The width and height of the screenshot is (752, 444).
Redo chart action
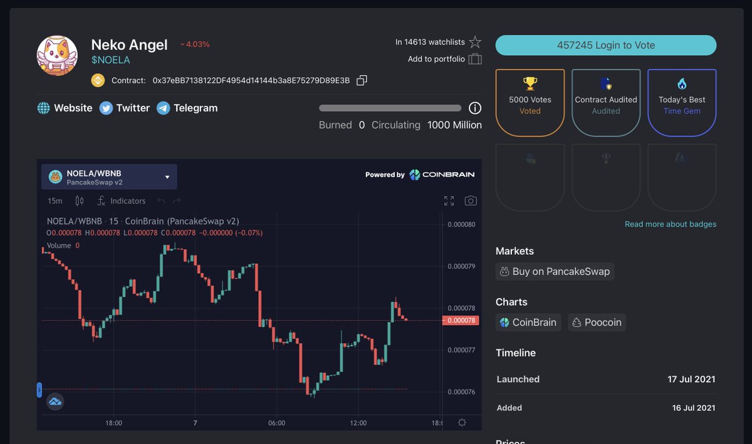[x=177, y=201]
